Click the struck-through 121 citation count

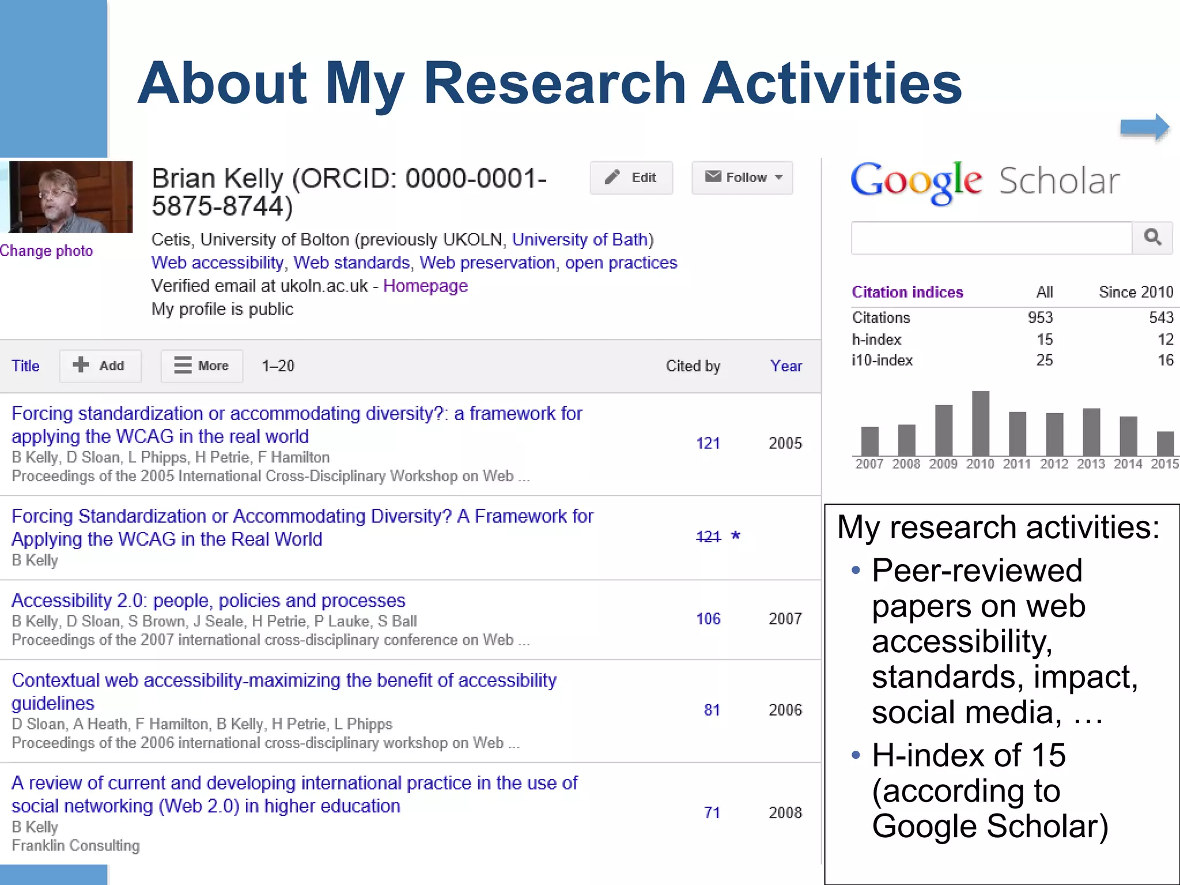click(x=708, y=536)
